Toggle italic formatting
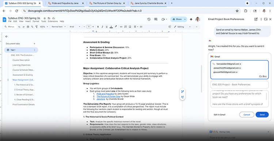274x141 pixels. 102,27
